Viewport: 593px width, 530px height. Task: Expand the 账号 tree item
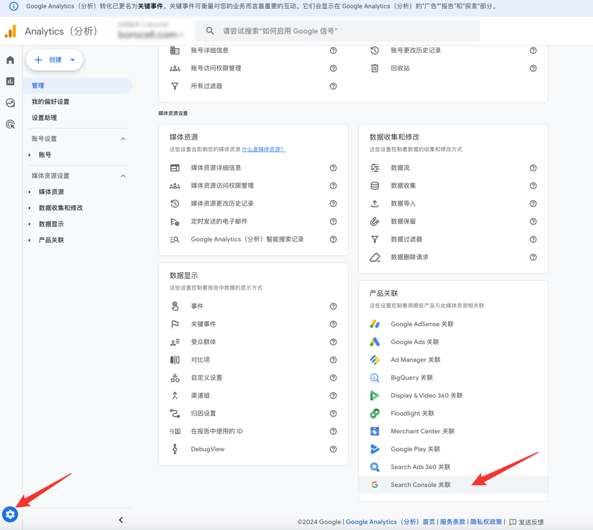click(30, 155)
